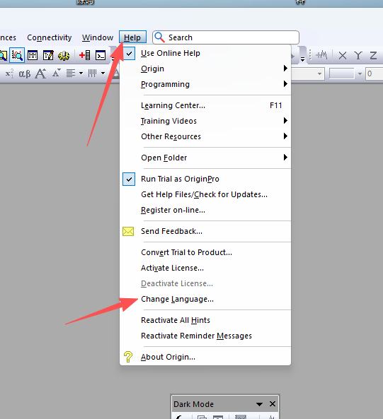Select Convert Trial to Product item

pos(205,252)
